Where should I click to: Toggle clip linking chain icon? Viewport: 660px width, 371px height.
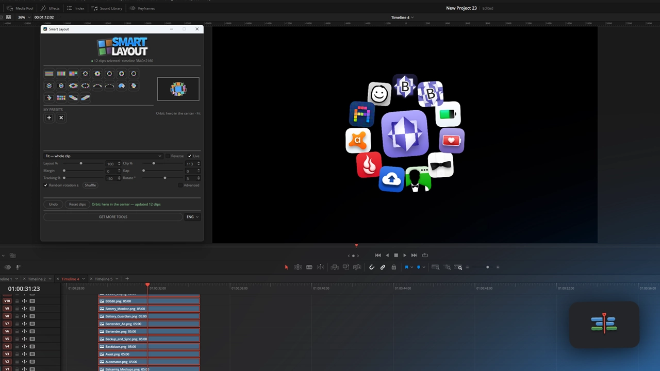383,267
